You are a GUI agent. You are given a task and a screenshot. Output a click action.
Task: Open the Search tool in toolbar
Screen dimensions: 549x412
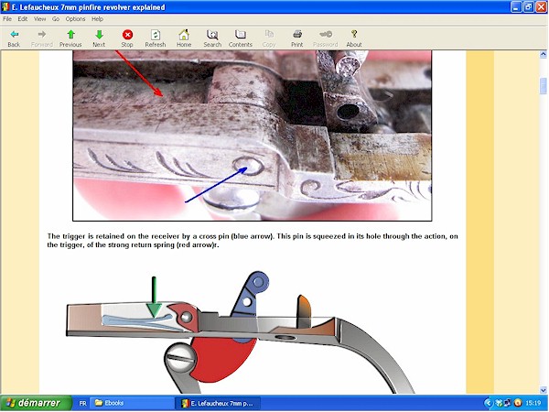click(x=212, y=35)
